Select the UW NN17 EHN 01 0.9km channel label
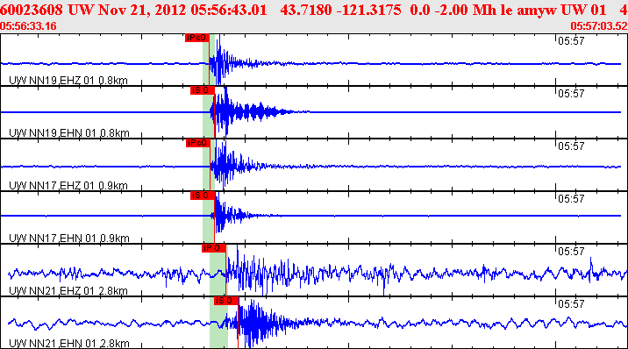The image size is (628, 349). tap(69, 239)
